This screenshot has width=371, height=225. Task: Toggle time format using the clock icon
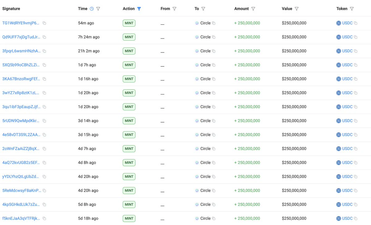92,9
